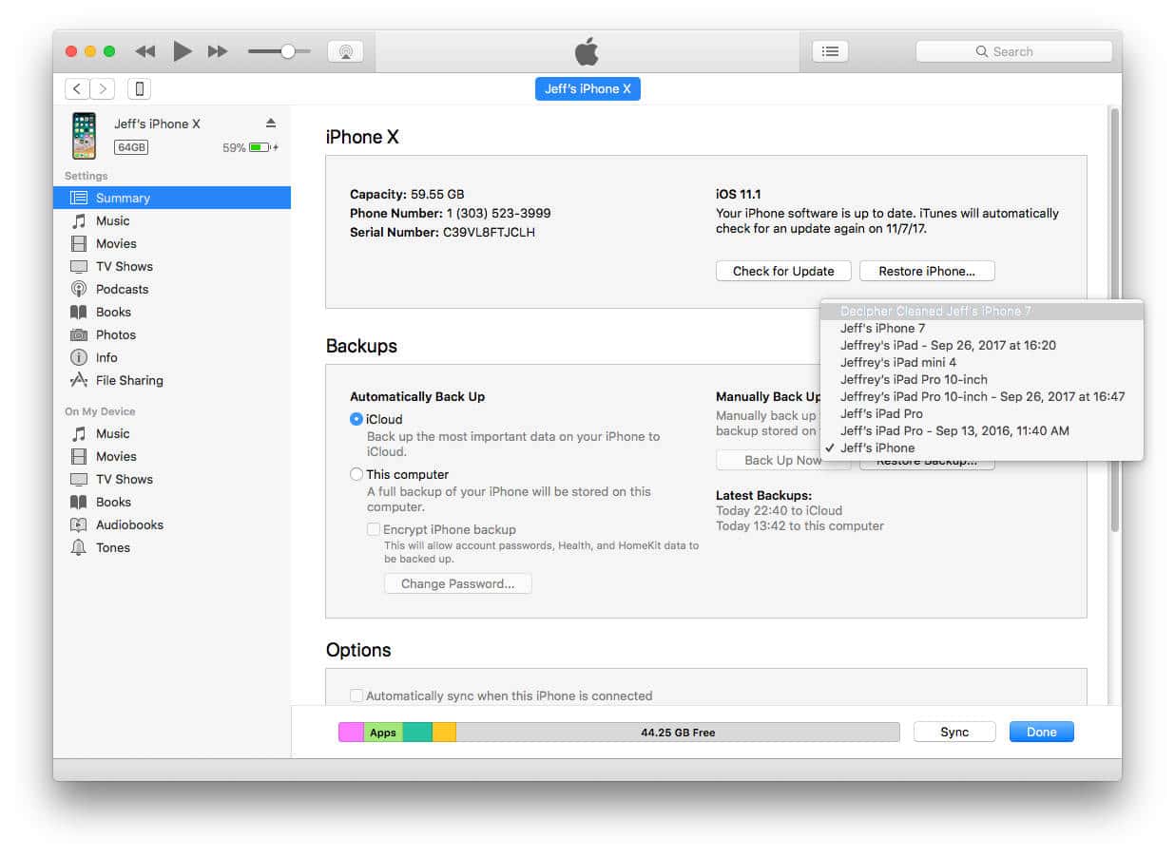Go back using the left chevron button

tap(77, 89)
